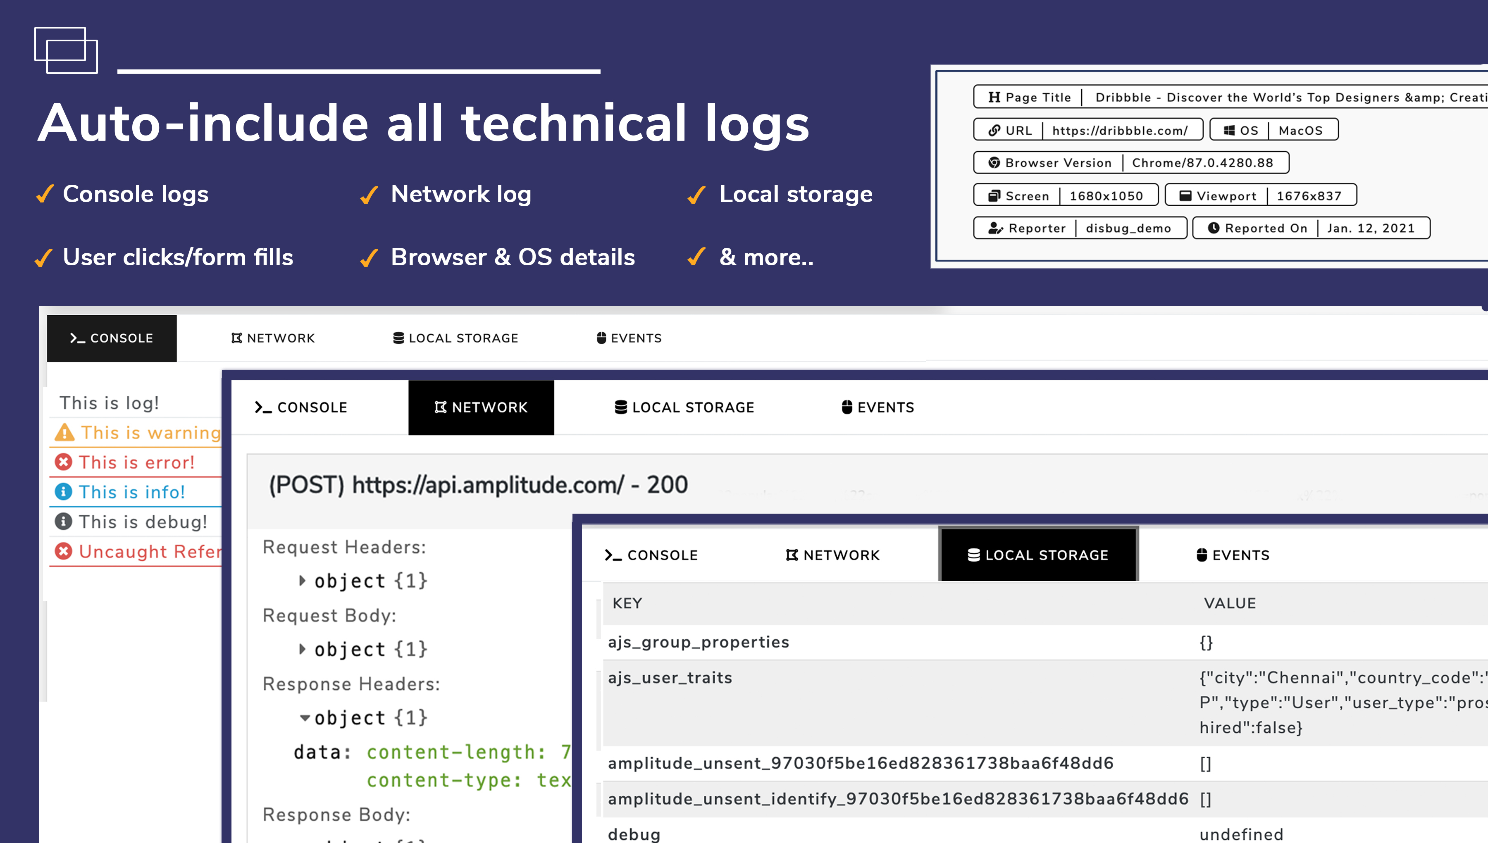The height and width of the screenshot is (843, 1488).
Task: Click the Reporter user icon
Action: point(995,228)
